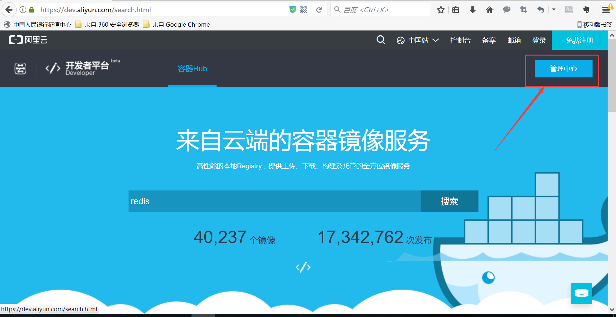Image resolution: width=616 pixels, height=317 pixels.
Task: Click the page vertical scrollbar thumb
Action: (x=612, y=76)
